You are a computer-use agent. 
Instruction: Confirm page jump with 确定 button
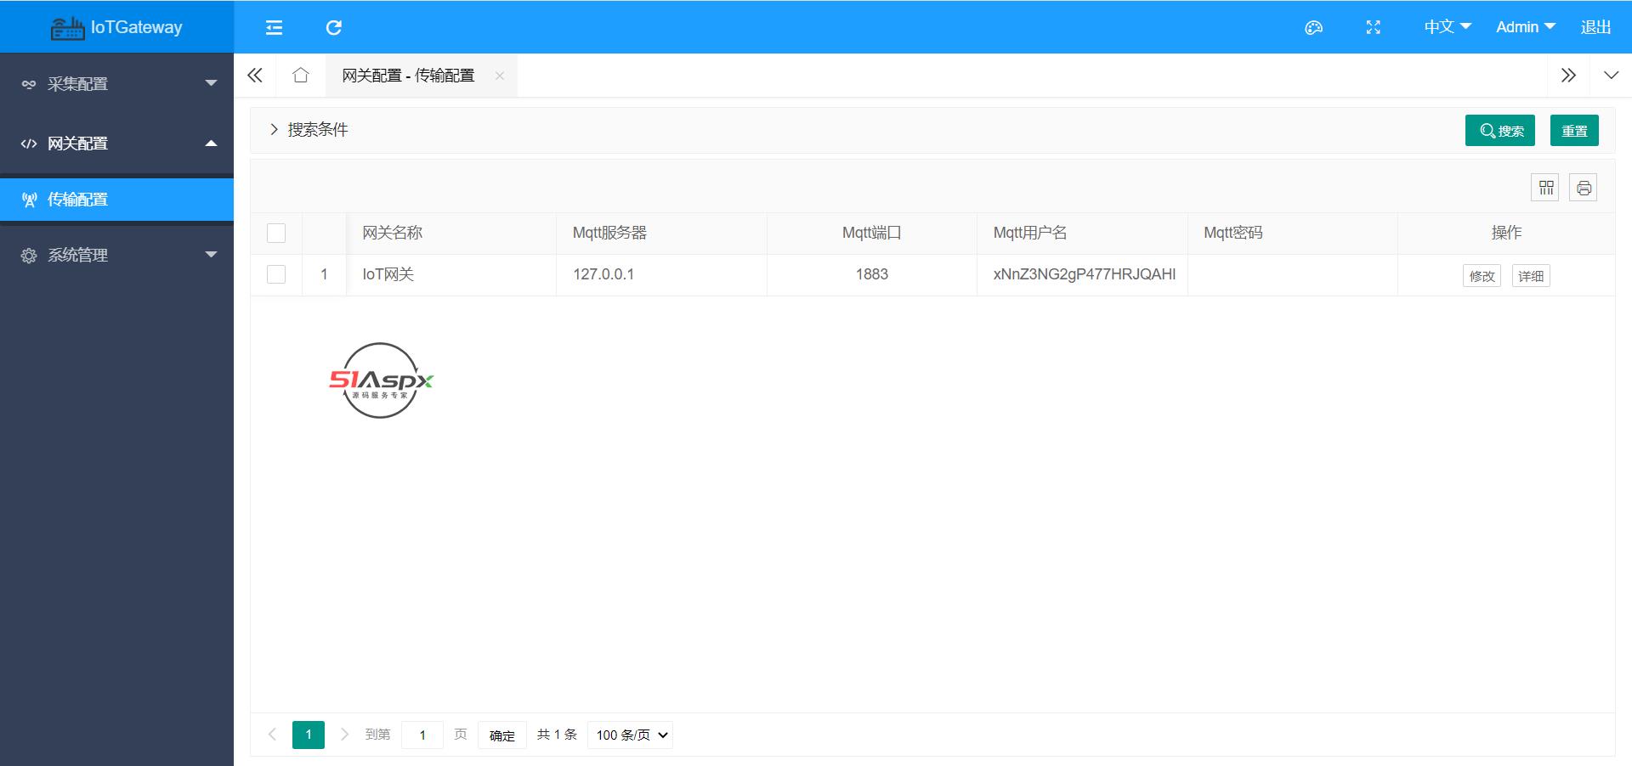pyautogui.click(x=502, y=735)
